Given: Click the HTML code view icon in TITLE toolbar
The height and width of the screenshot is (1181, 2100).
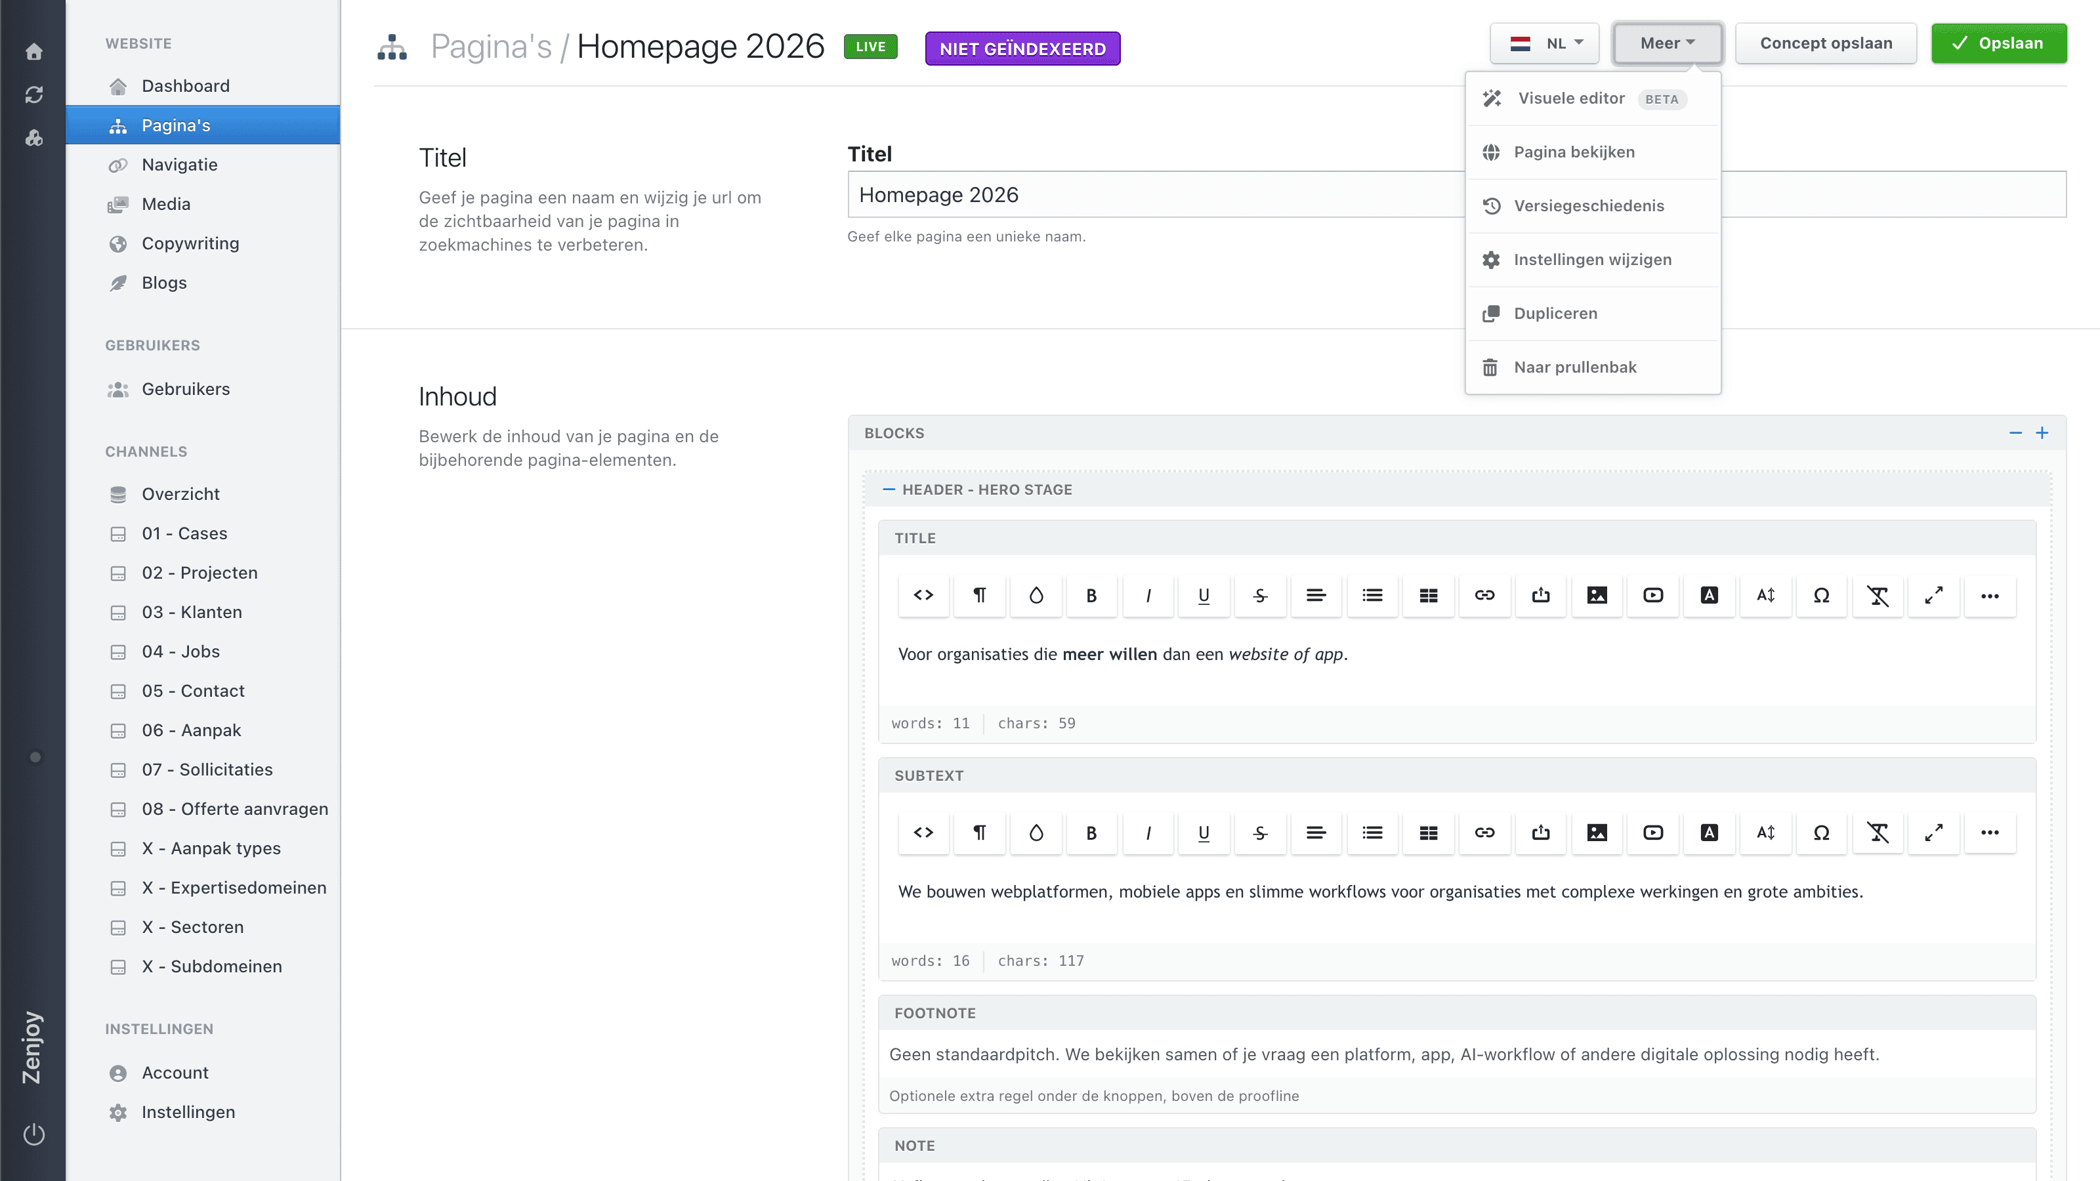Looking at the screenshot, I should click(923, 595).
